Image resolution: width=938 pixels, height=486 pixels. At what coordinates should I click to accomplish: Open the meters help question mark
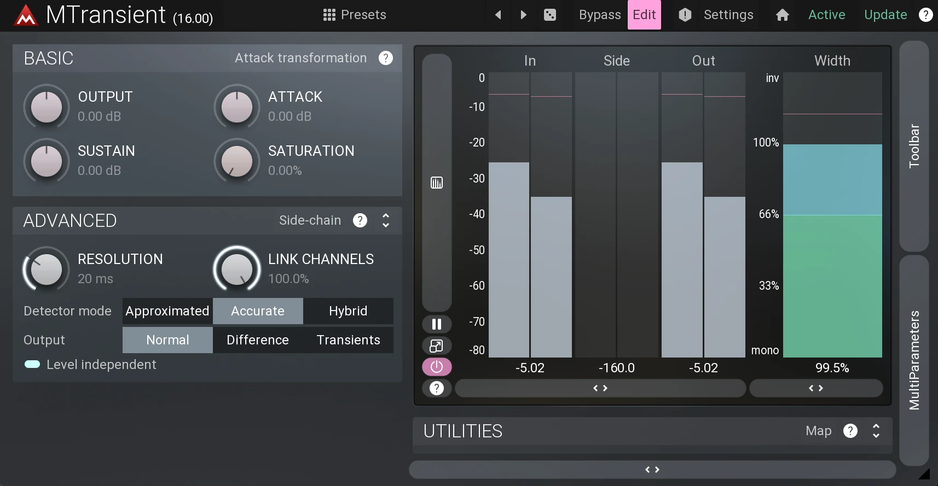437,388
